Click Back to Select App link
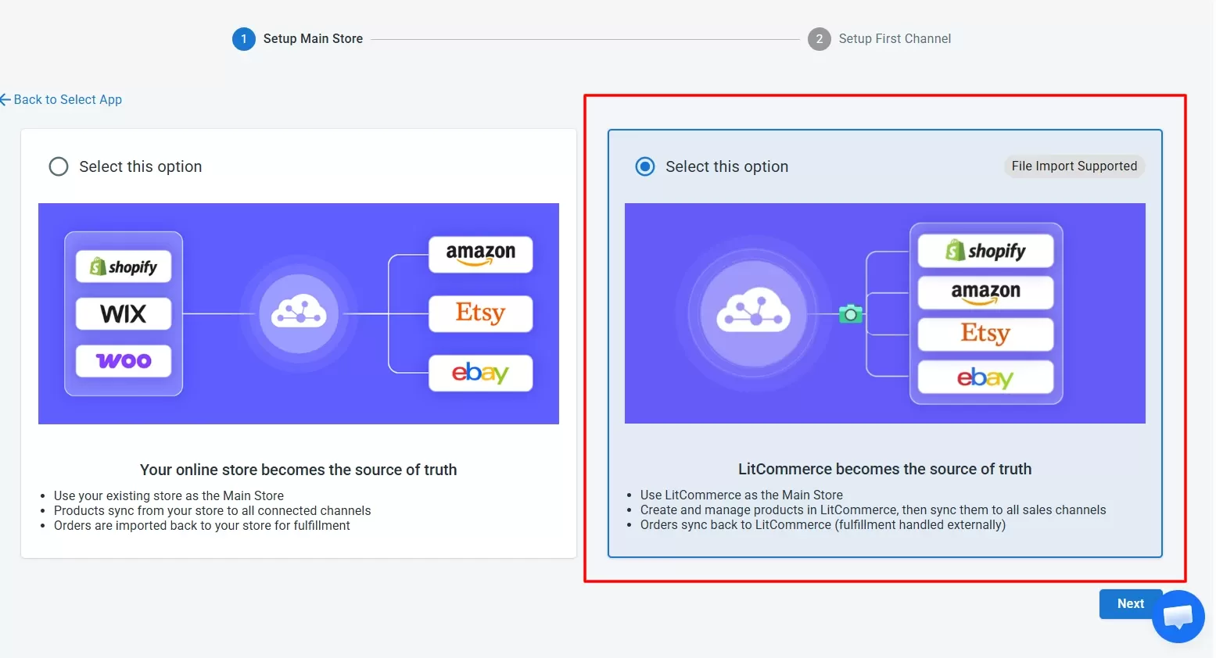The image size is (1216, 658). tap(61, 99)
